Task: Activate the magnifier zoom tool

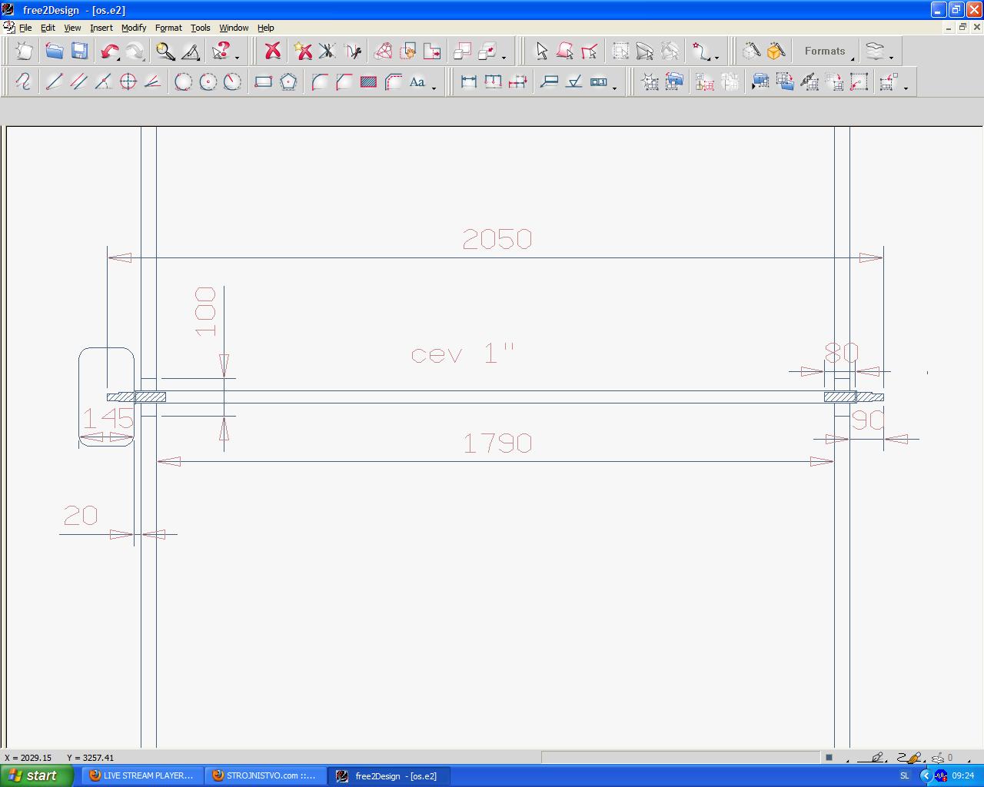Action: [165, 51]
